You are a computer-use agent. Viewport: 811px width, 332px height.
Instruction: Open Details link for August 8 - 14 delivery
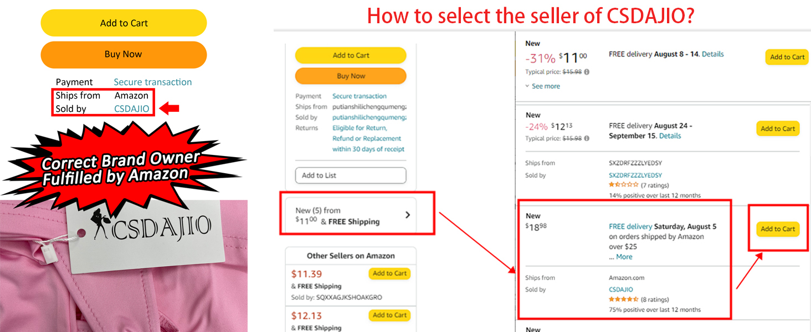tap(713, 54)
